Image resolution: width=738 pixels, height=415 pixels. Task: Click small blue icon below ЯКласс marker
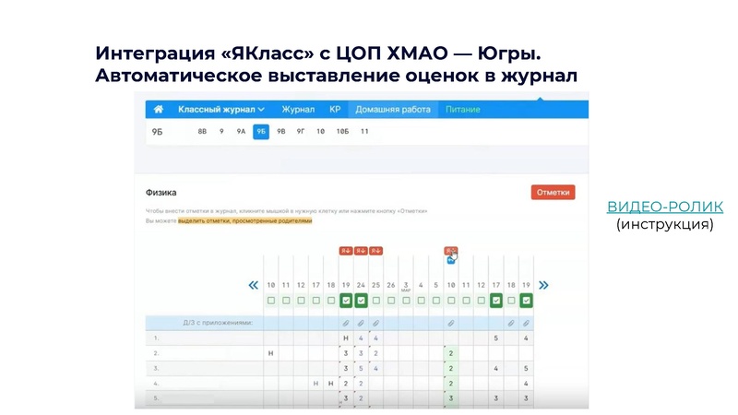click(451, 260)
